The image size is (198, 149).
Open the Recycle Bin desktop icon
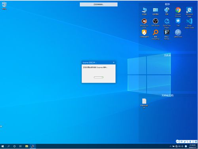coord(4,6)
